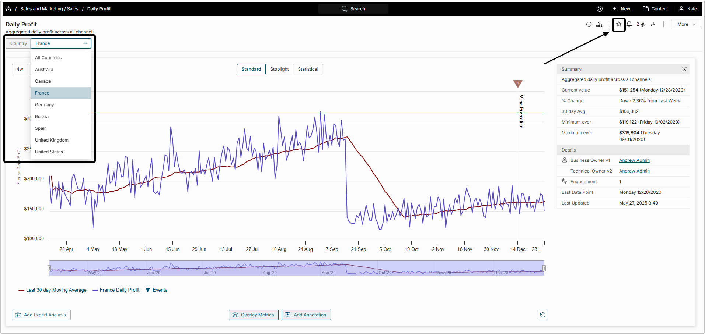Screen dimensions: 705x334
Task: Click the info circle icon
Action: pos(589,24)
